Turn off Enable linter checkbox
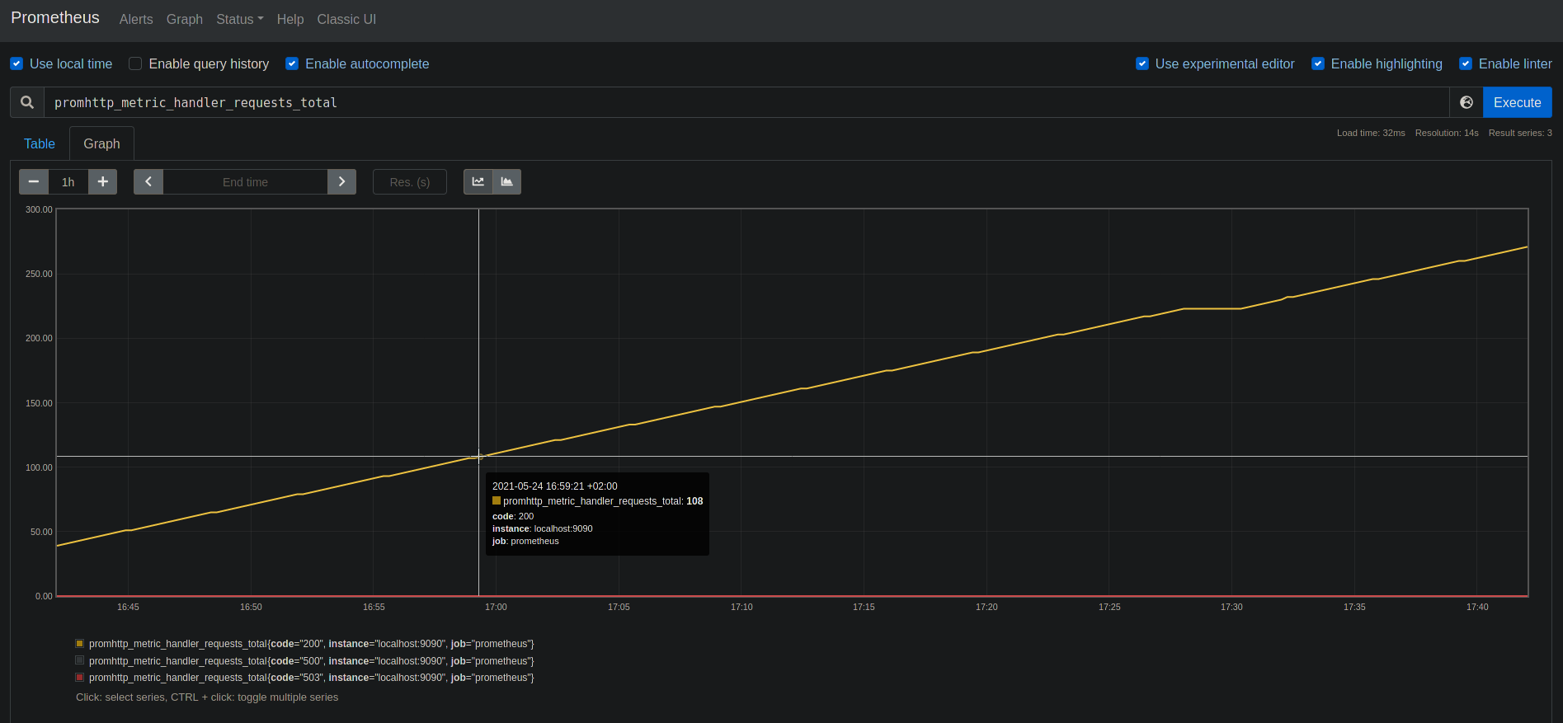1563x723 pixels. (1466, 64)
